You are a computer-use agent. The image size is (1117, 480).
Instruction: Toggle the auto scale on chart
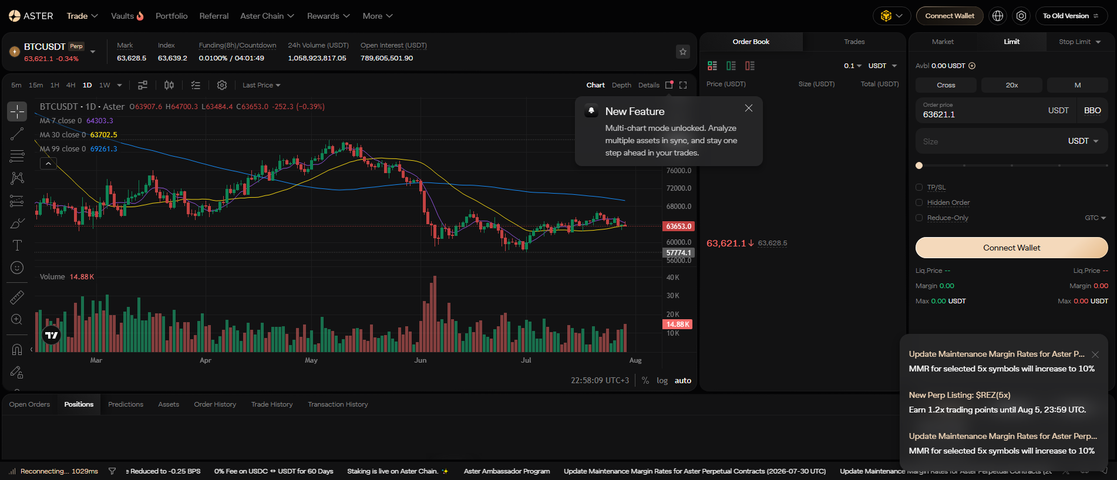click(x=683, y=380)
